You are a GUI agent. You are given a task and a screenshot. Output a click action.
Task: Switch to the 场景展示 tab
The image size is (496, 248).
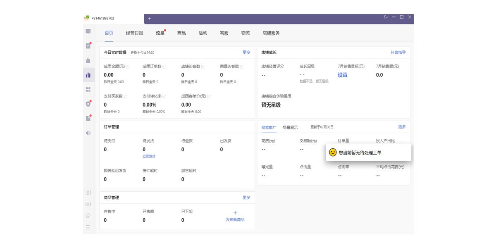click(x=290, y=127)
